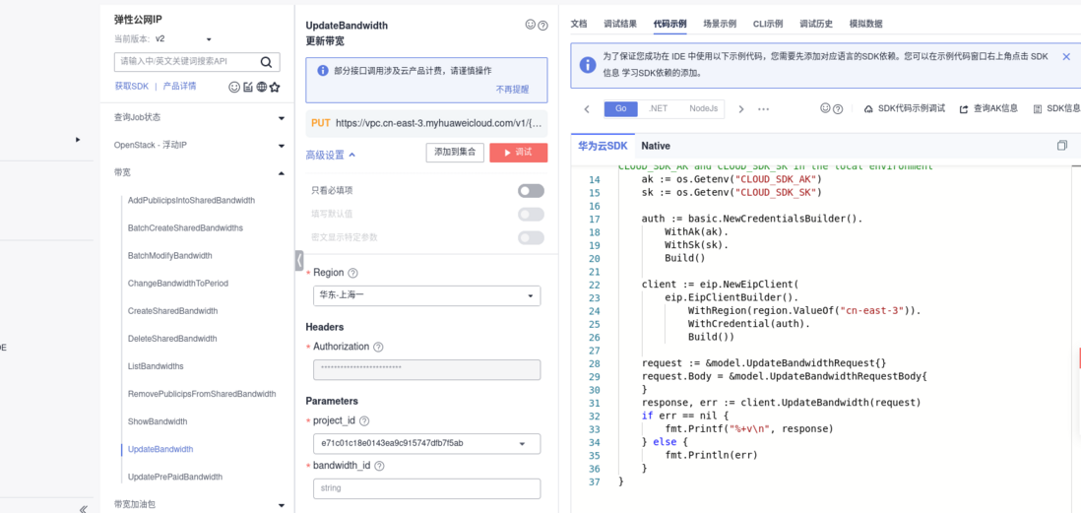Click the 添加到集合 button
The image size is (1081, 513).
(x=455, y=153)
